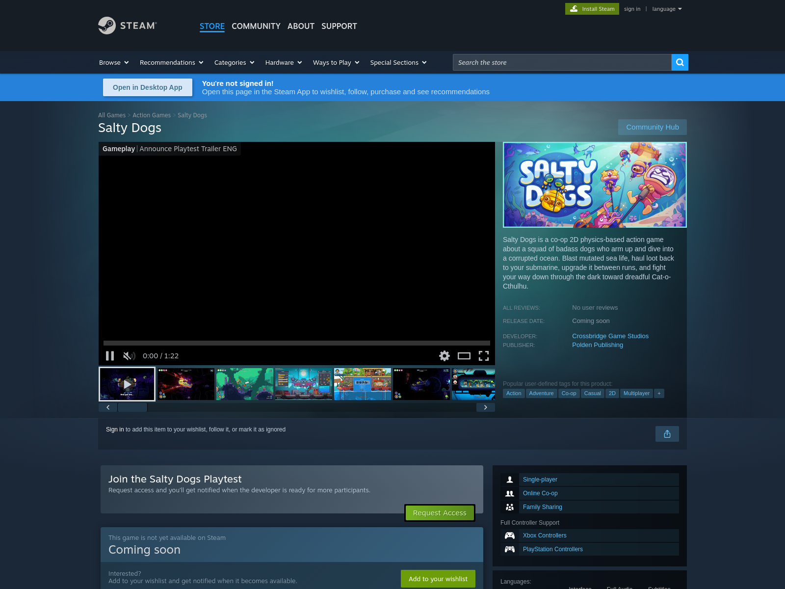Focus the Search the store field
Screen dimensions: 785x589
coord(562,62)
